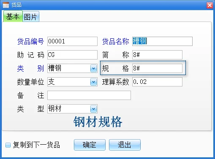Image resolution: width=215 pixels, height=159 pixels.
Task: Click the 钢材规格 heading text
Action: (98, 122)
